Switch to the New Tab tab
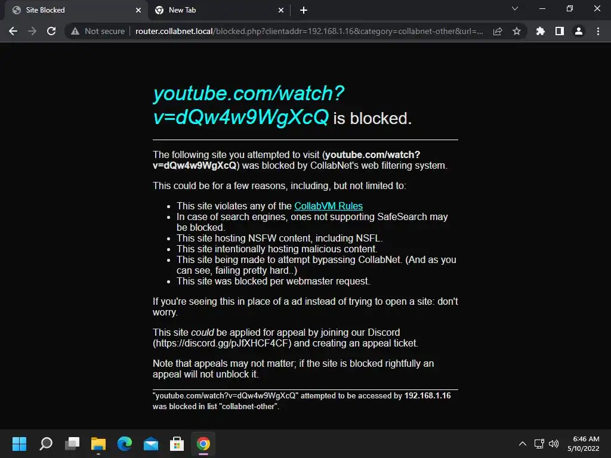This screenshot has height=458, width=611. tap(218, 10)
